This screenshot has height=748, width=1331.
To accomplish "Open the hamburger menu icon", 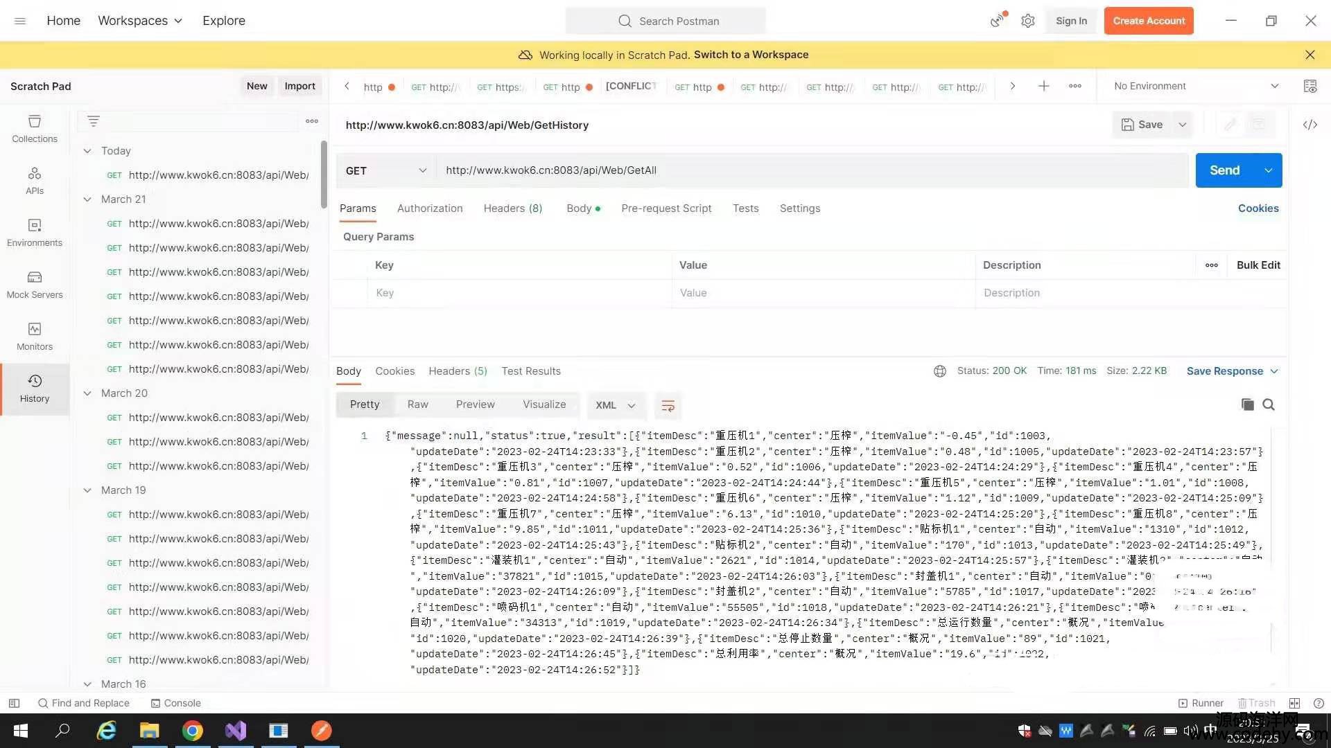I will (20, 21).
